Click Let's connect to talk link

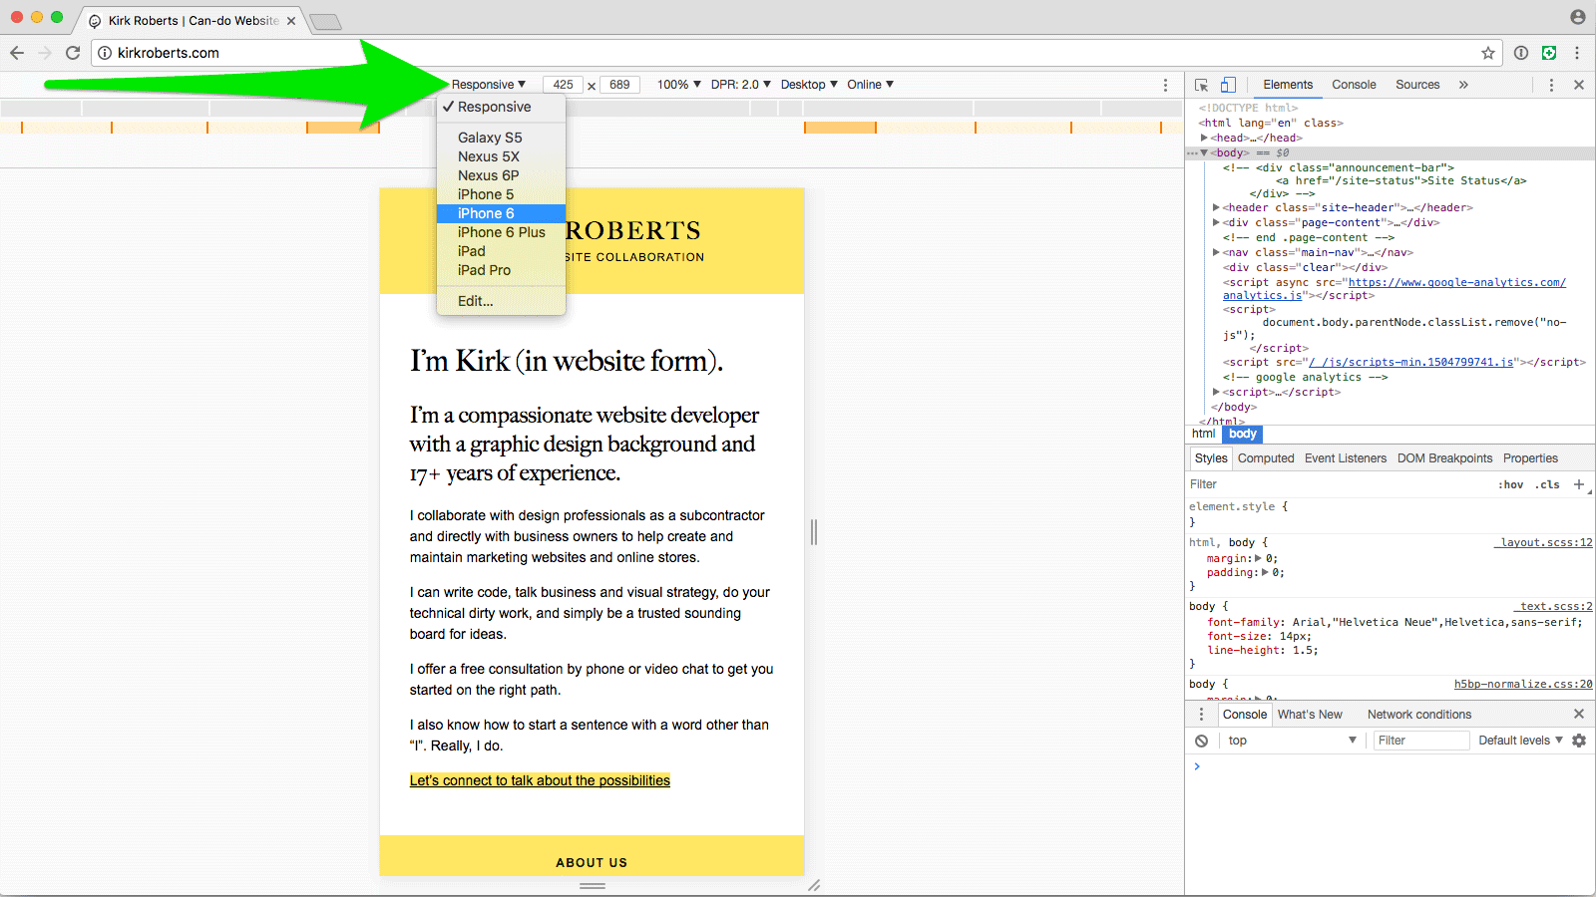(540, 780)
